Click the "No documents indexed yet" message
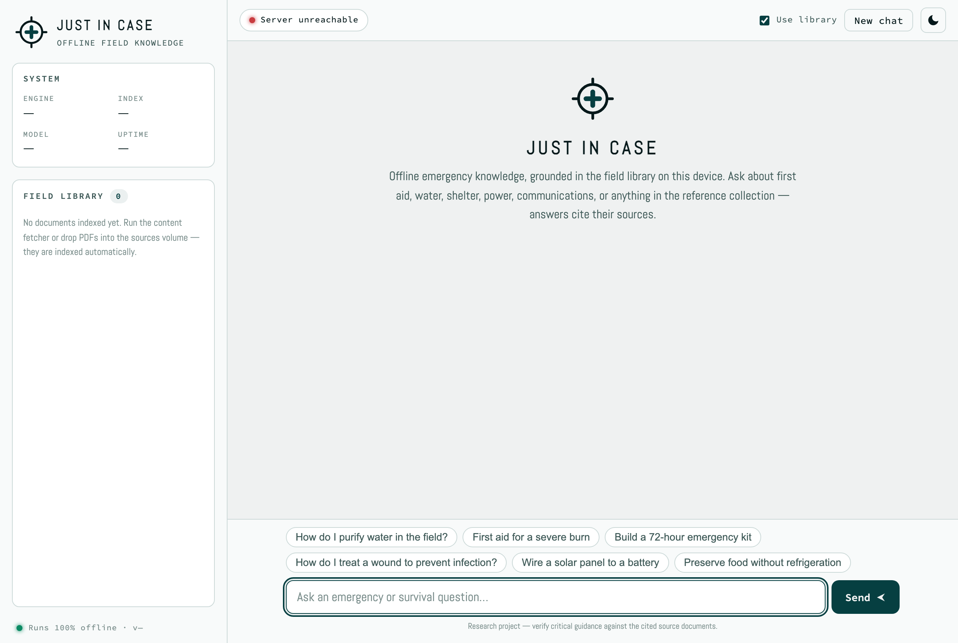 pyautogui.click(x=111, y=237)
